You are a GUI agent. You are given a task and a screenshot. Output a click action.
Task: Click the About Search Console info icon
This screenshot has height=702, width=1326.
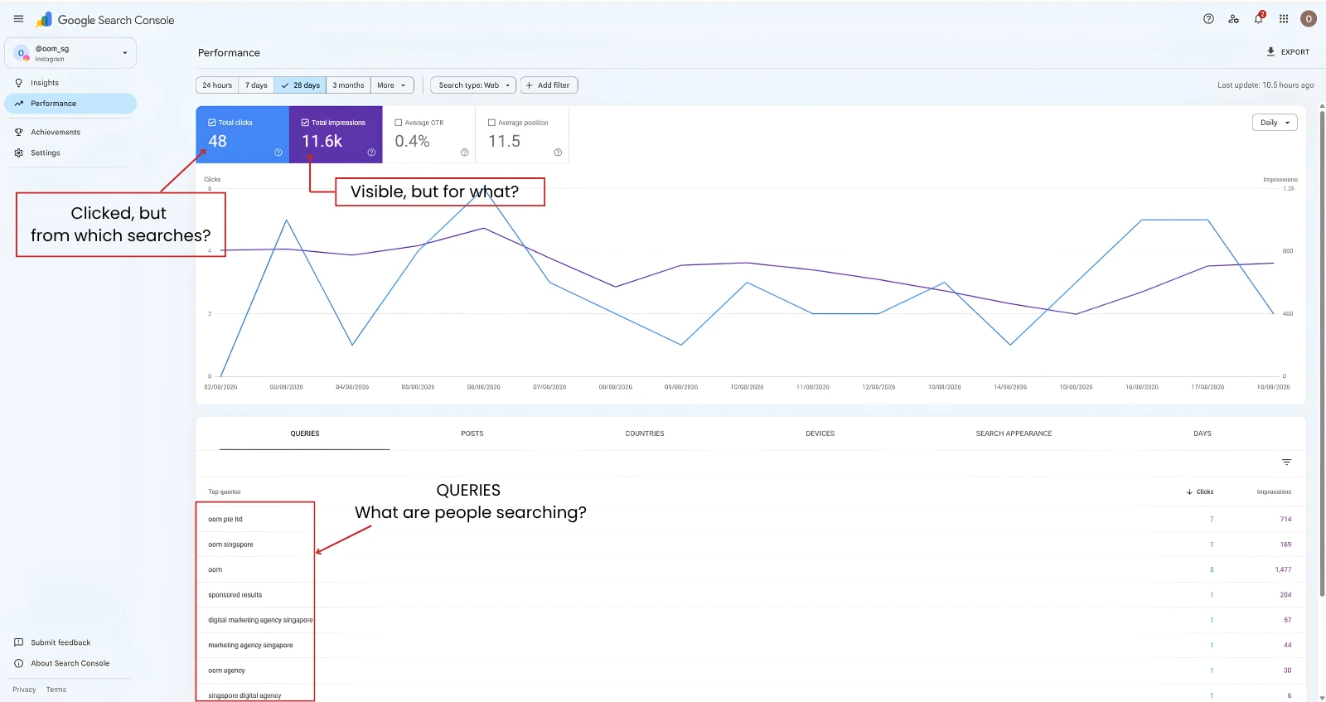(18, 663)
